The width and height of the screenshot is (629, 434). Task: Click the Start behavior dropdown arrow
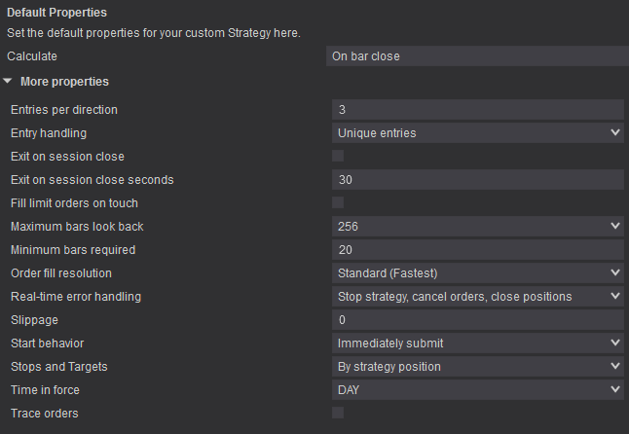[x=615, y=343]
